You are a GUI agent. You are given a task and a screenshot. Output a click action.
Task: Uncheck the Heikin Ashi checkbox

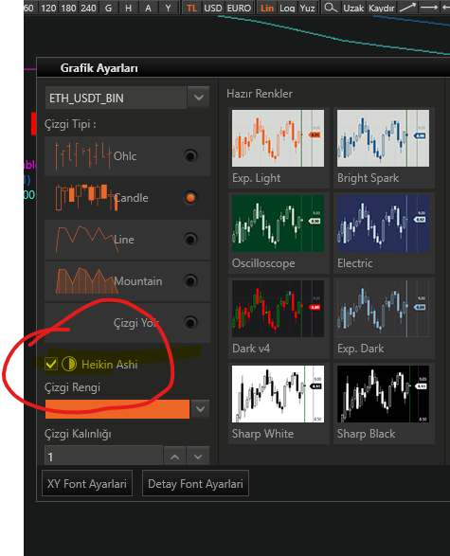pyautogui.click(x=51, y=364)
